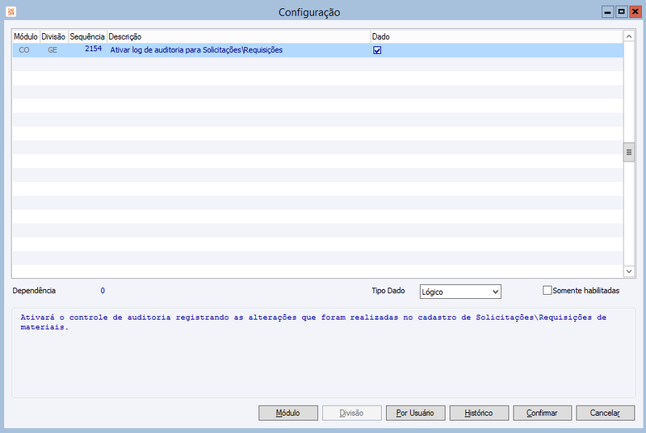Screen dimensions: 646x433
Task: Click the scrollbar down arrow
Action: tap(629, 271)
